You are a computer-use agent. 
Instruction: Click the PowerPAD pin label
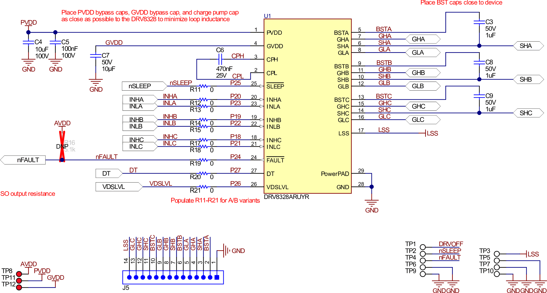coord(335,174)
